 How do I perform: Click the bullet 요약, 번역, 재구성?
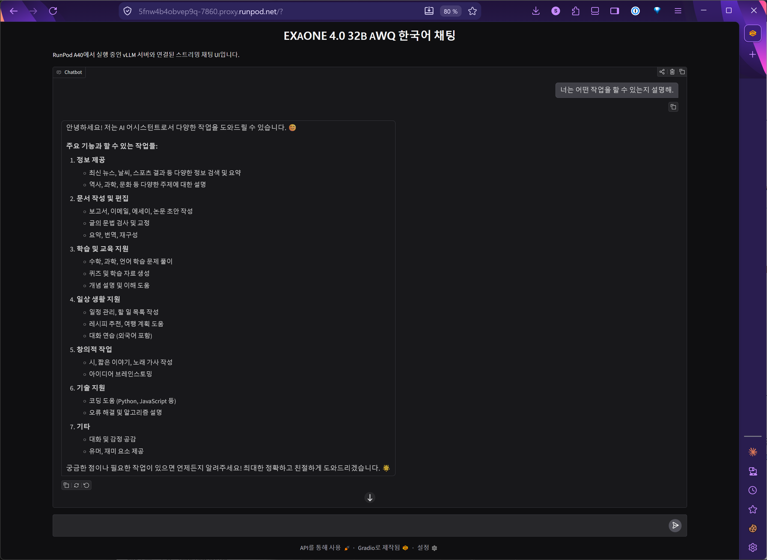pyautogui.click(x=113, y=235)
